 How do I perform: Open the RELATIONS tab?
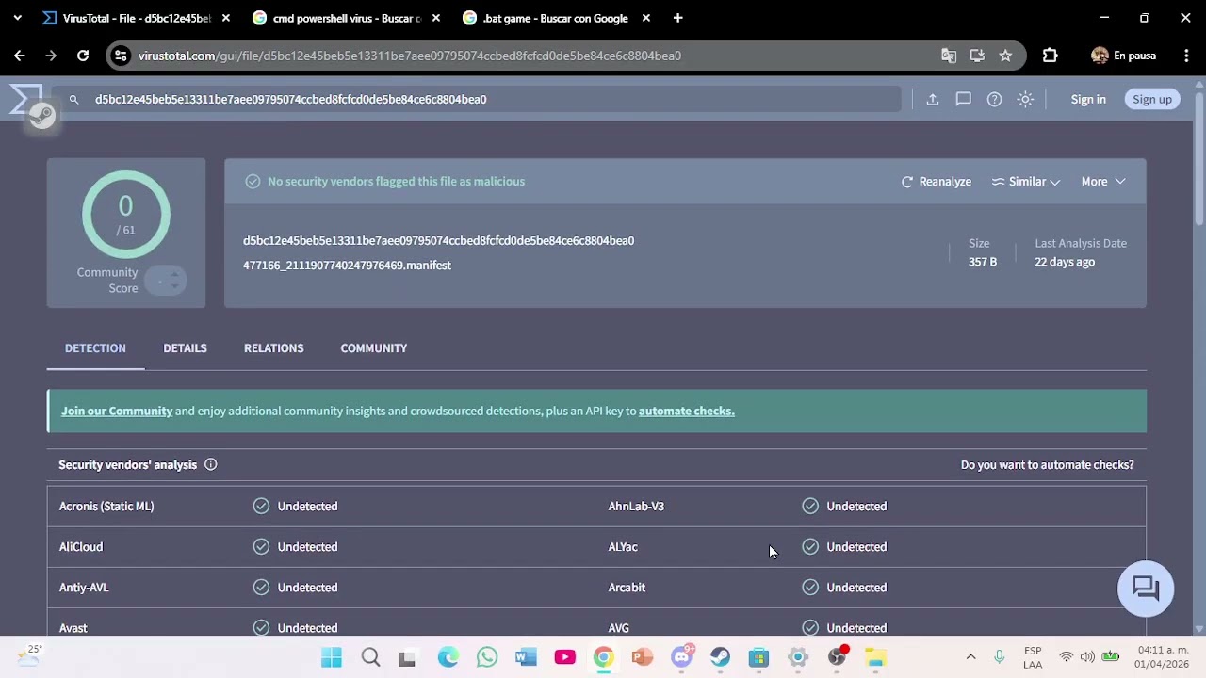point(273,348)
